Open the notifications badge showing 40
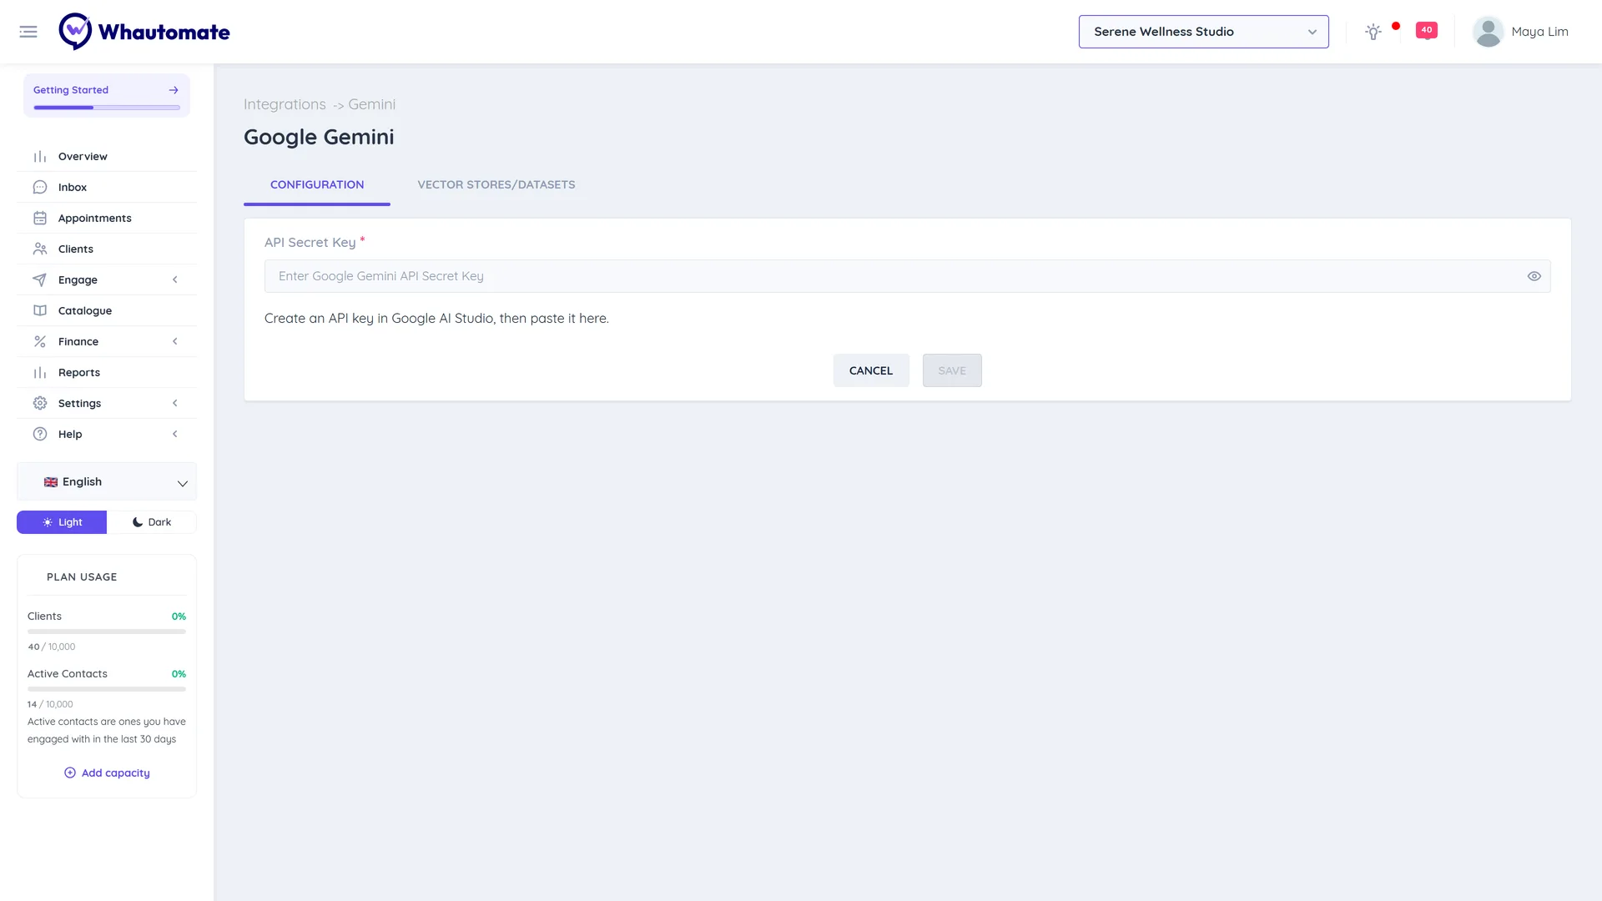 coord(1427,30)
